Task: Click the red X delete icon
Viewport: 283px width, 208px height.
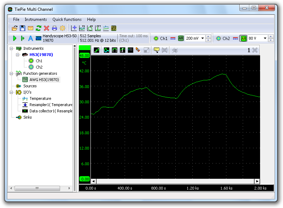Action: click(x=47, y=28)
